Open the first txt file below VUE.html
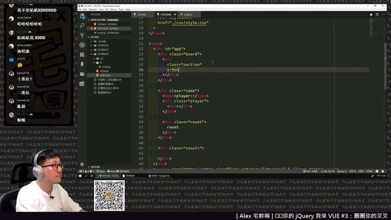The height and width of the screenshot is (220, 391). [x=109, y=80]
